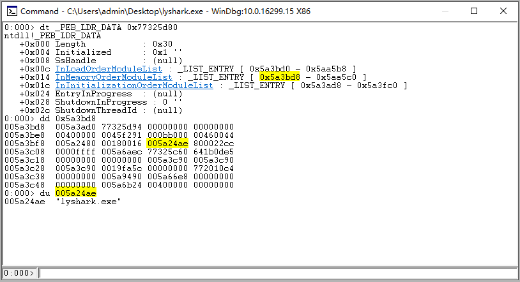Click highlighted value 005a24ae in dump row
The width and height of the screenshot is (520, 282).
click(168, 144)
